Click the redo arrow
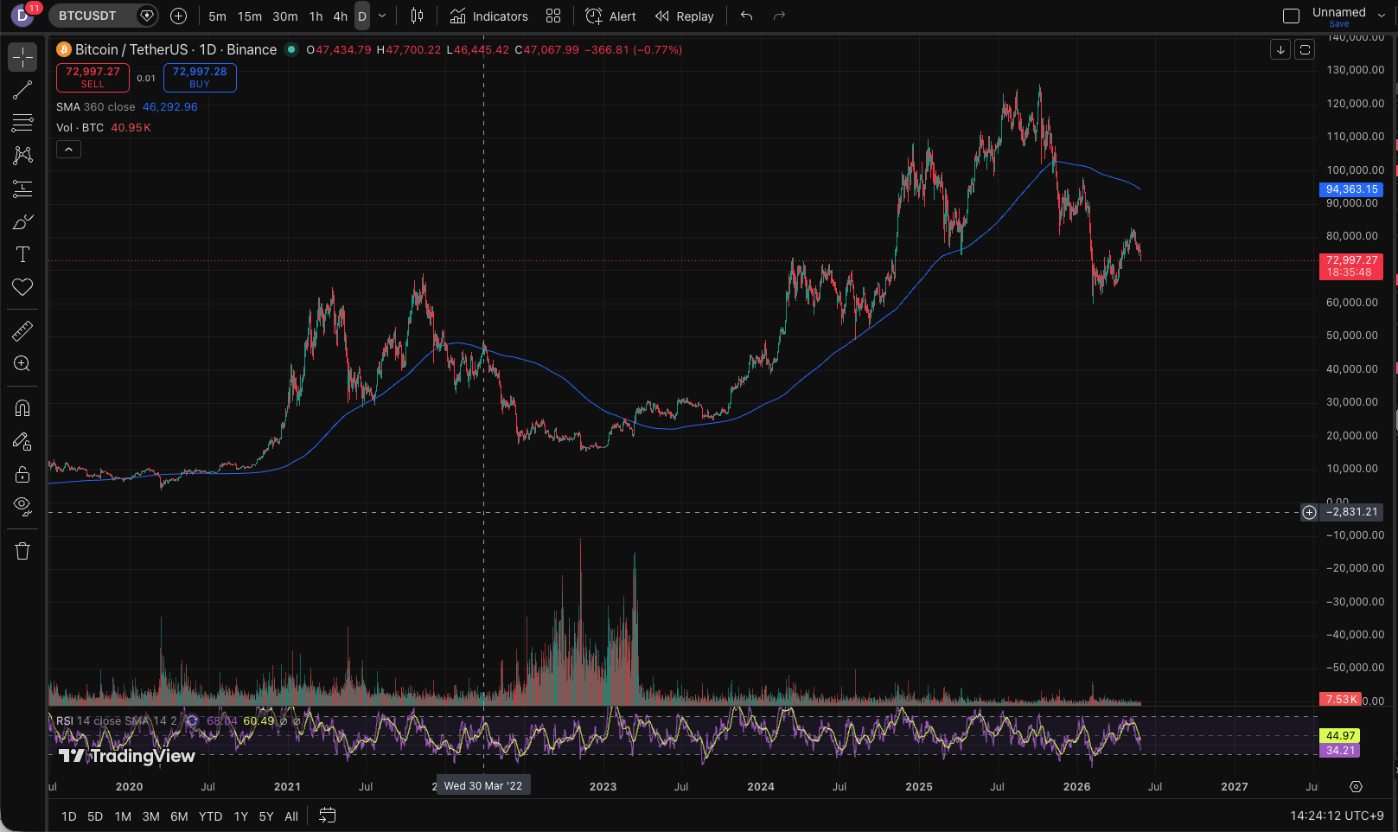 point(779,16)
